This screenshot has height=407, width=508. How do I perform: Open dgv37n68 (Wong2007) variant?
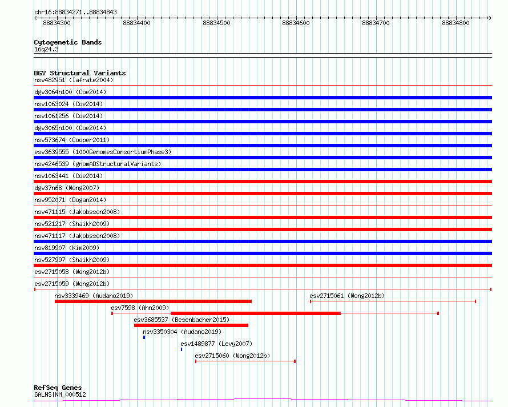pos(67,188)
